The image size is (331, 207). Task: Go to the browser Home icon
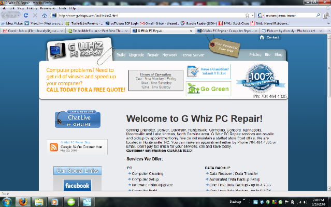click(45, 16)
